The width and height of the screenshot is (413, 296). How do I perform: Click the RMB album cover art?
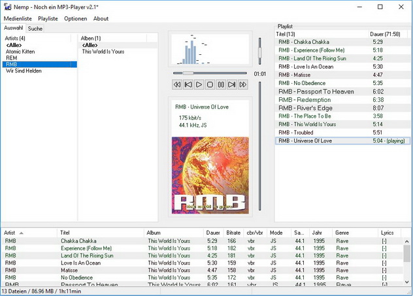point(210,174)
